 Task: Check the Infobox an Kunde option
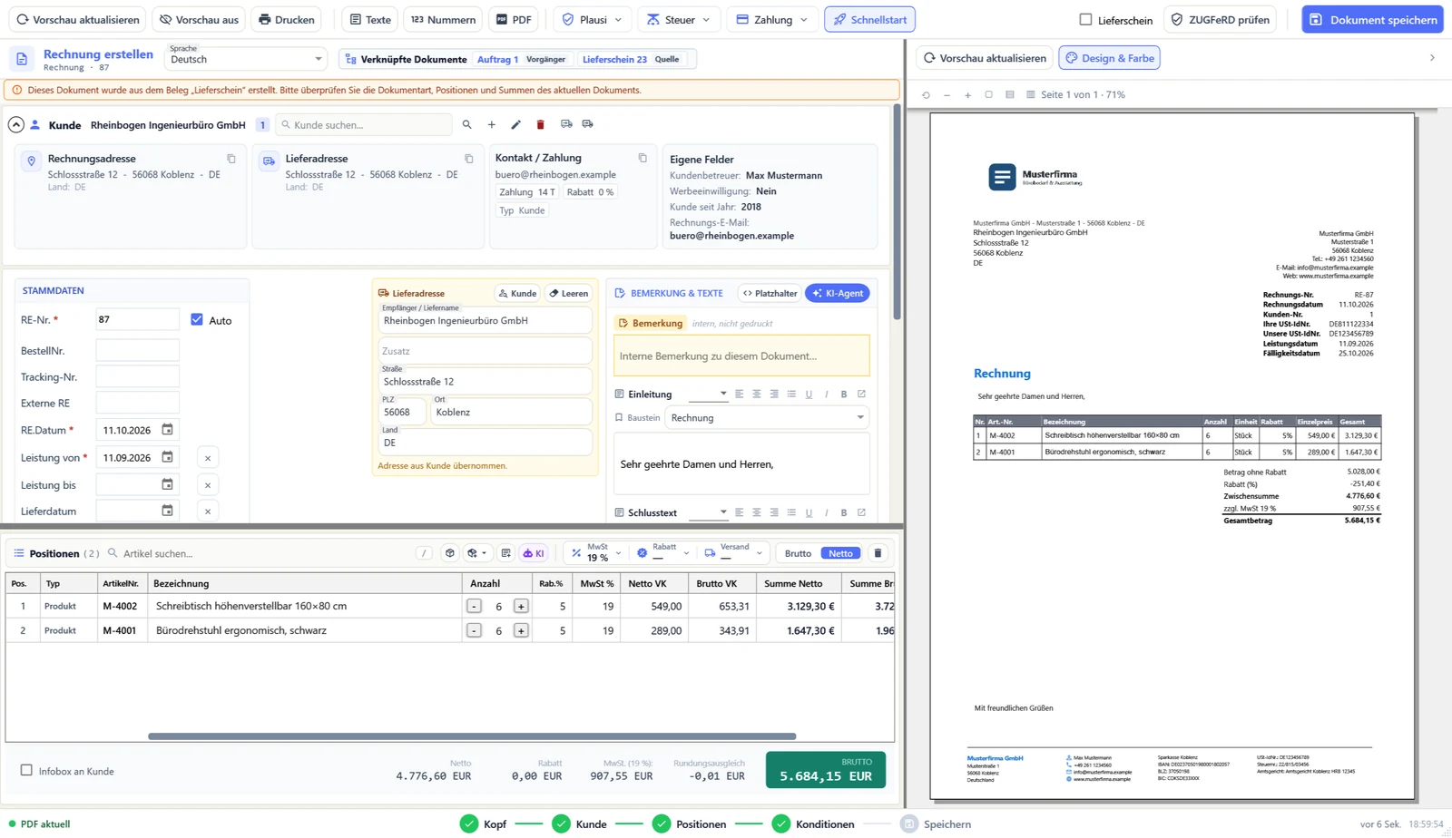pos(26,770)
